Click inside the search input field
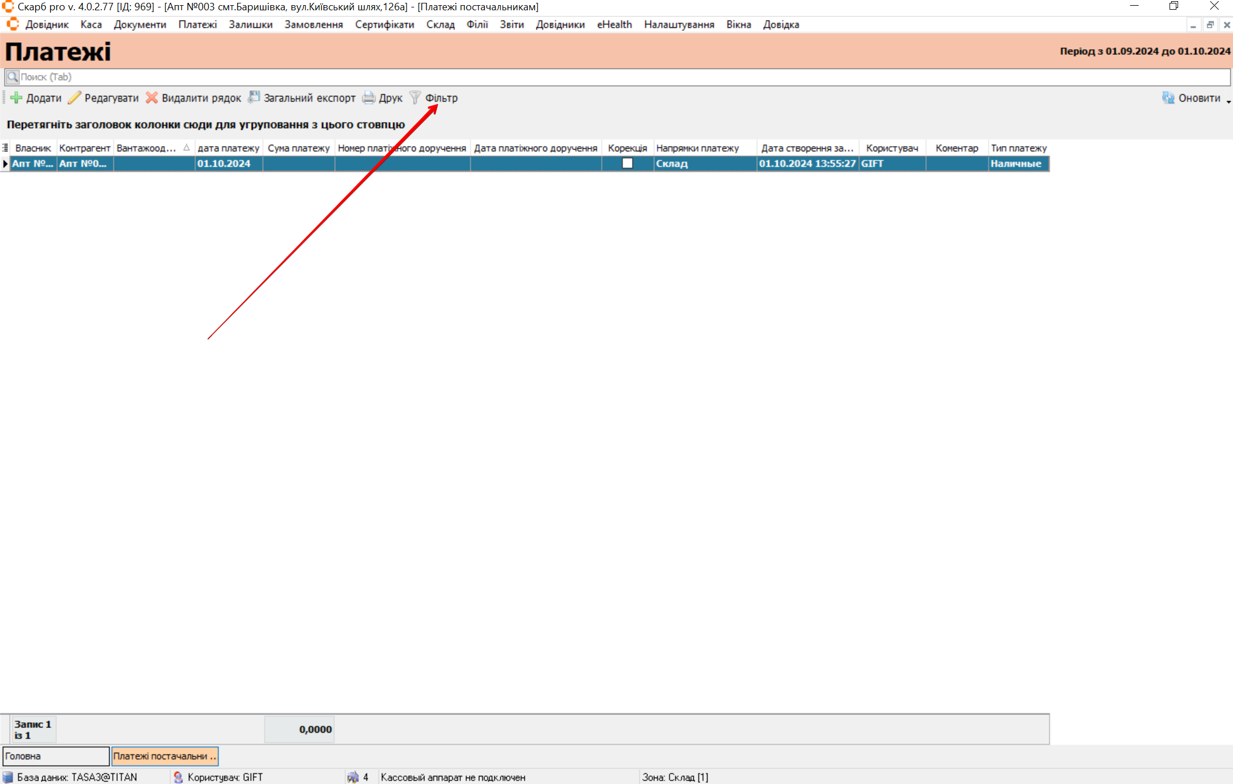Screen dimensions: 1233x784 click(572, 77)
